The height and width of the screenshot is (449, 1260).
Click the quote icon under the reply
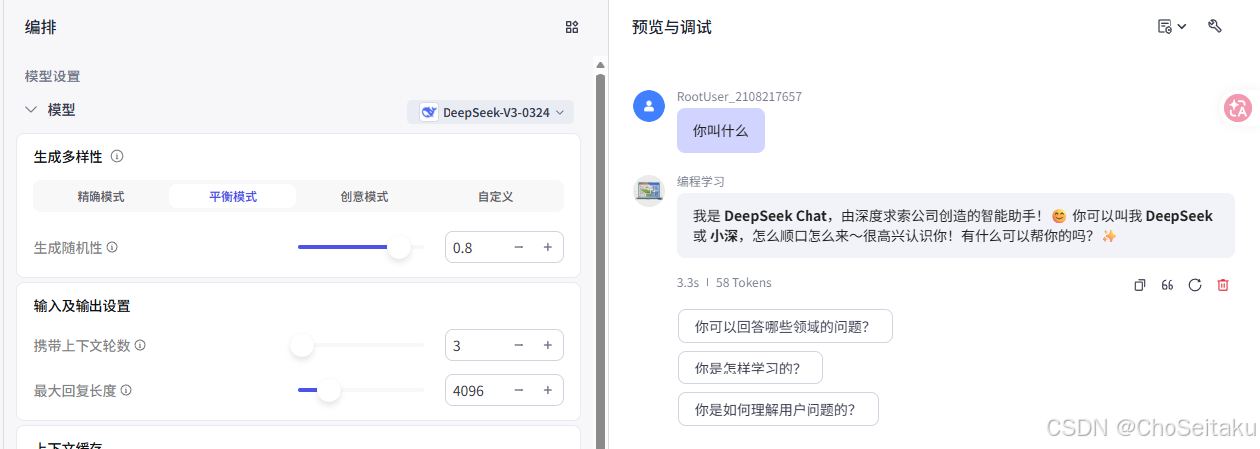pos(1168,285)
